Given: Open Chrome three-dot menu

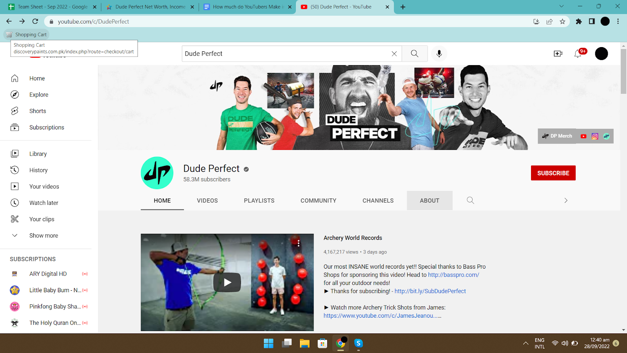Looking at the screenshot, I should coord(618,22).
